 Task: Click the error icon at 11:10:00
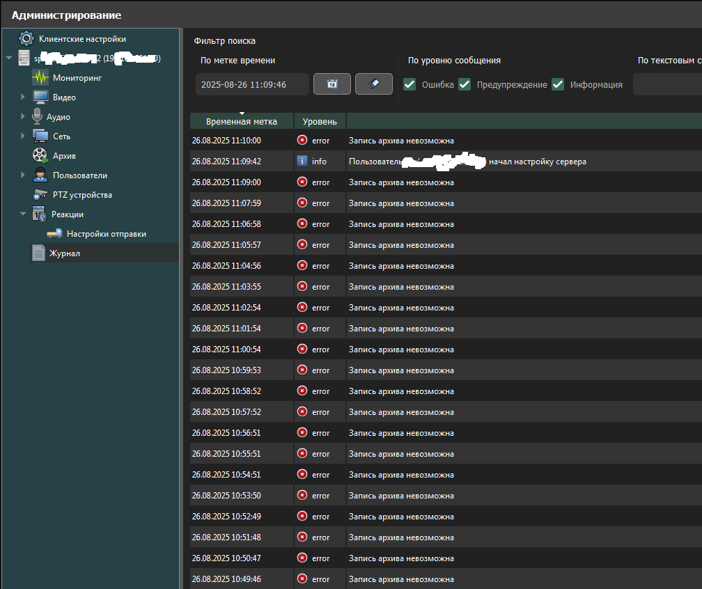coord(302,140)
